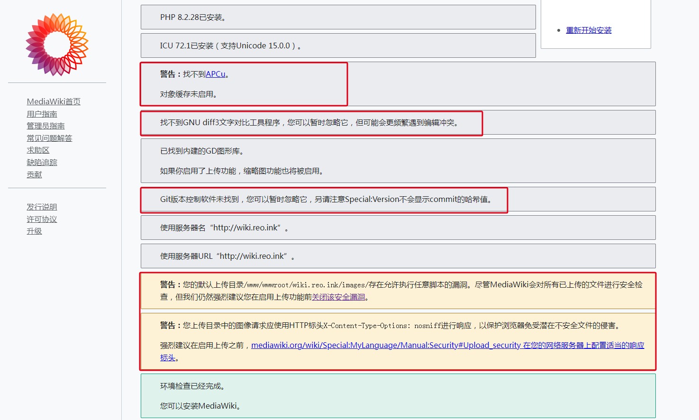The height and width of the screenshot is (420, 699).
Task: Click the 升级 sidebar link
Action: 34,231
